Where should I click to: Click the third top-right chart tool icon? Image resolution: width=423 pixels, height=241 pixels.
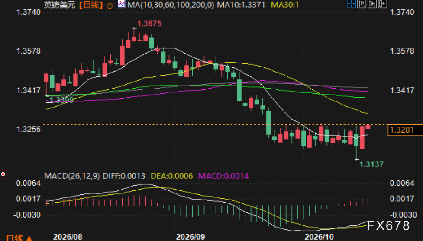[372, 4]
